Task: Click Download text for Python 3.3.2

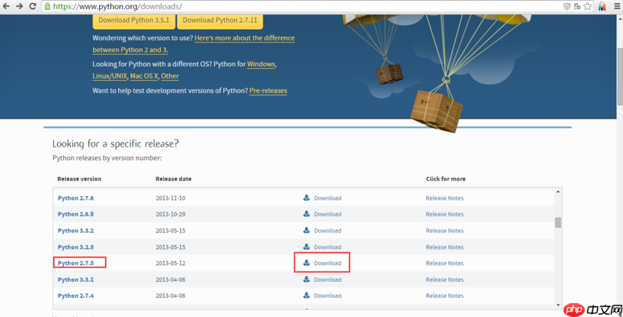Action: pos(328,230)
